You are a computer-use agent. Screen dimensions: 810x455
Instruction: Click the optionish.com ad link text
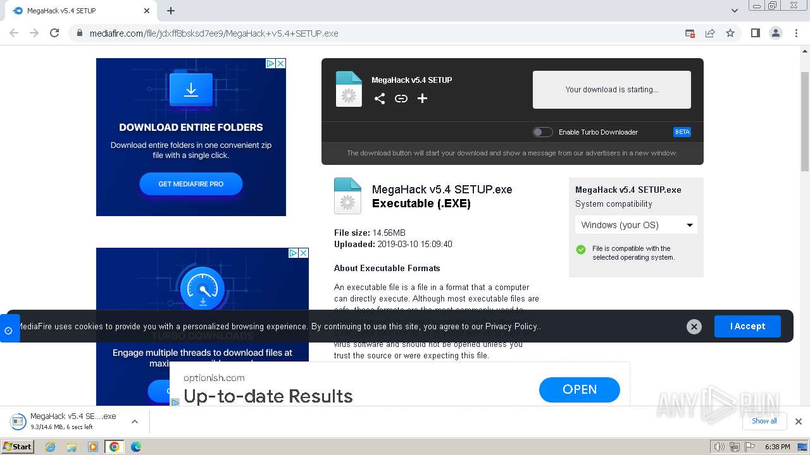click(214, 378)
